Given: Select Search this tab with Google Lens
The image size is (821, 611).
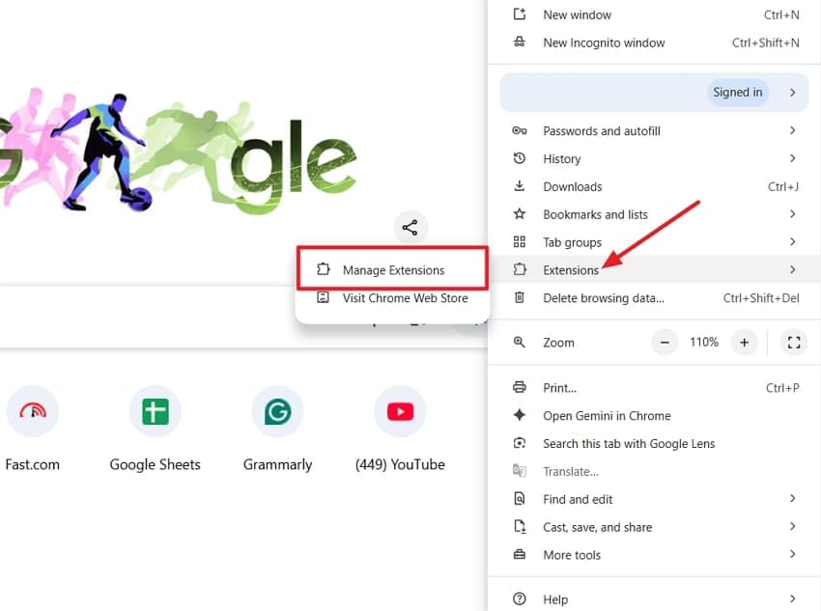Looking at the screenshot, I should [655, 444].
